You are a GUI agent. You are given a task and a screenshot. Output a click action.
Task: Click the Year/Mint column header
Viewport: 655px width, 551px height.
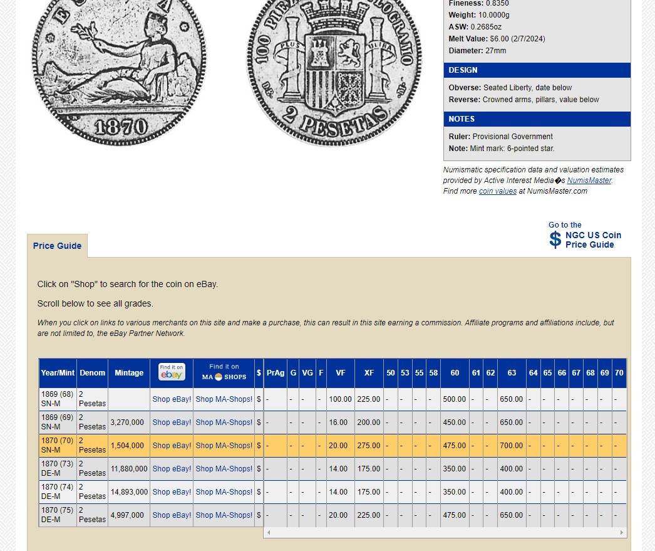tap(58, 373)
